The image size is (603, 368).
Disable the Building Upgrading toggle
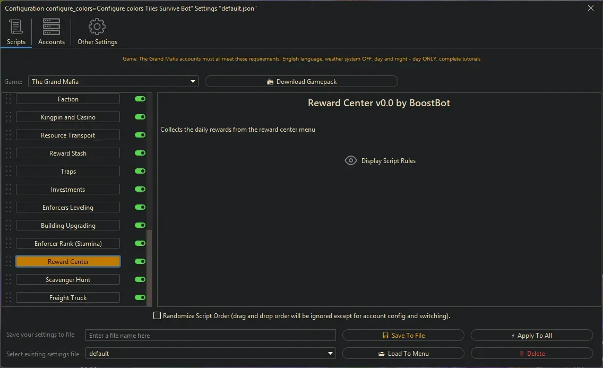[140, 225]
